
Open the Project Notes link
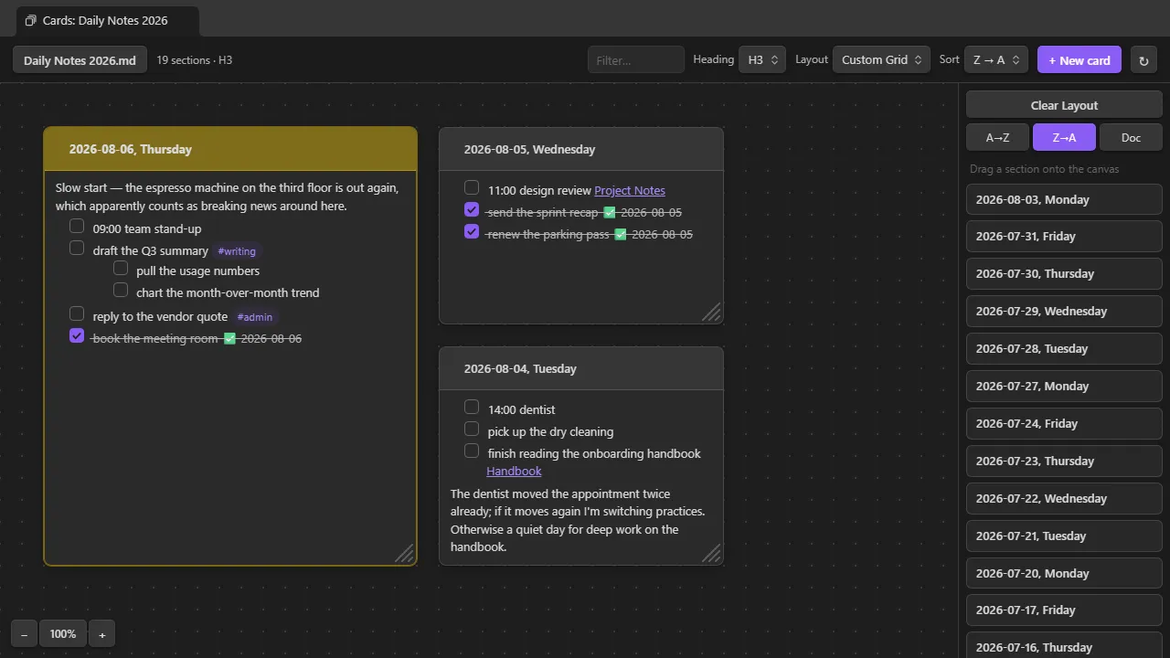(630, 191)
